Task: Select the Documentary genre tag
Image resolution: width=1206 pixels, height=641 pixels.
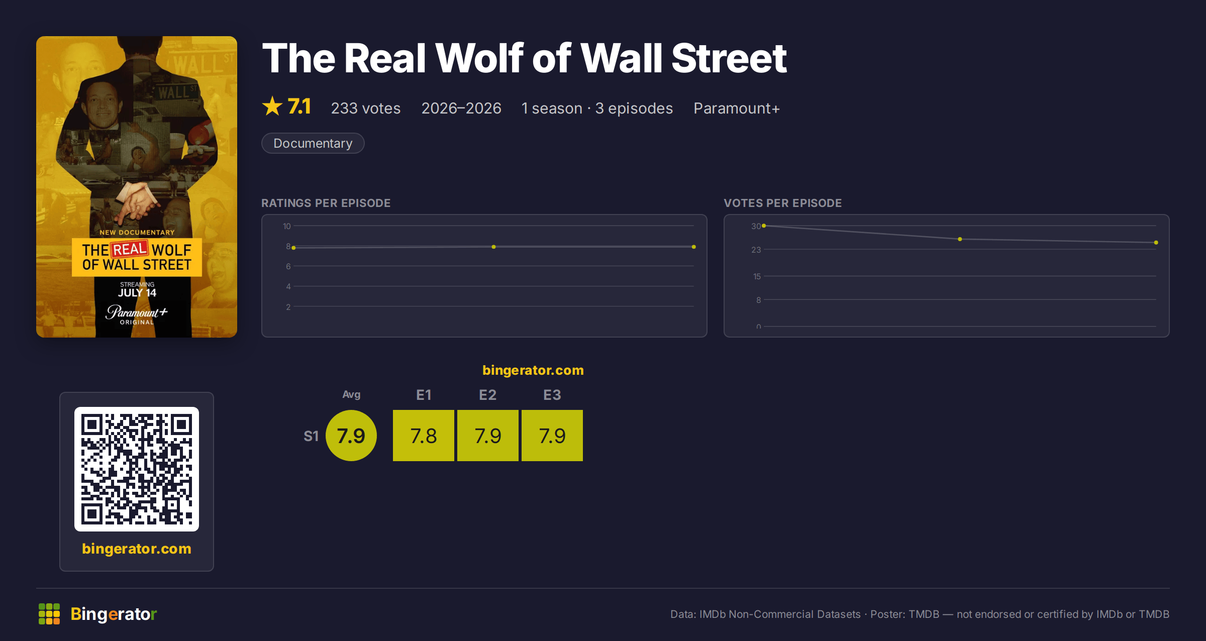Action: point(313,143)
